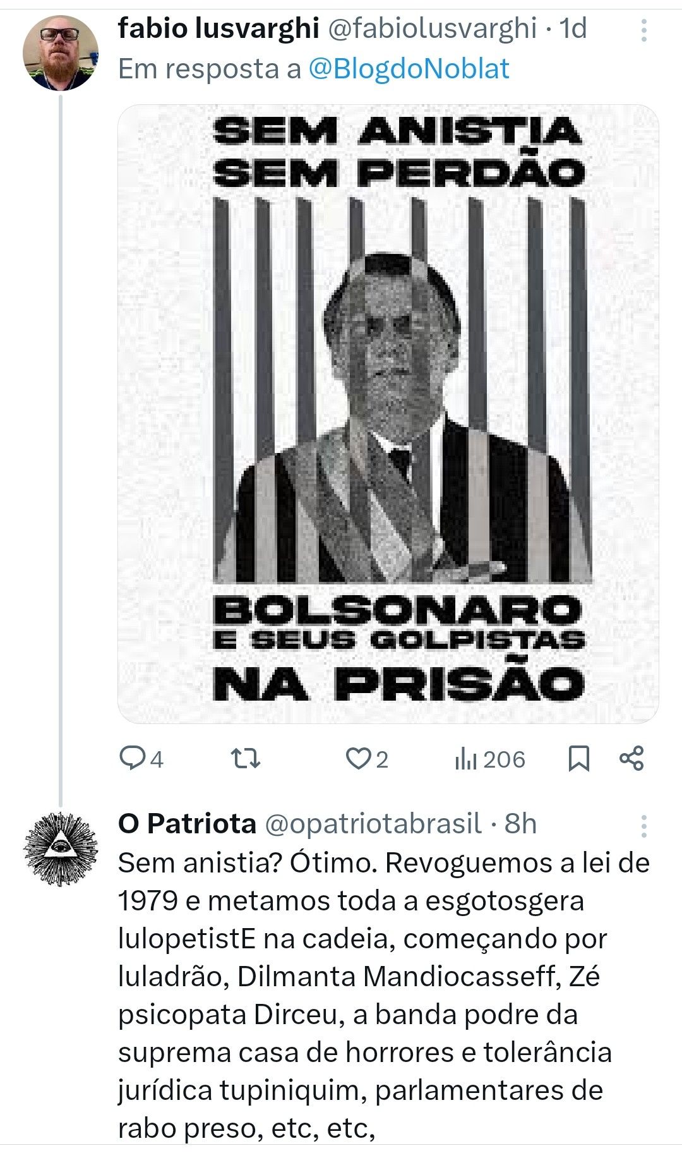Share fabio lusvarghi's tweet

pyautogui.click(x=631, y=759)
